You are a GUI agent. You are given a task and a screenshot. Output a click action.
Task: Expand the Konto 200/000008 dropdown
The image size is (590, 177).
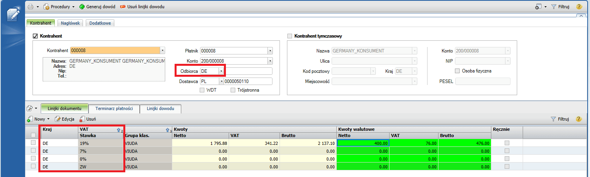coord(270,61)
